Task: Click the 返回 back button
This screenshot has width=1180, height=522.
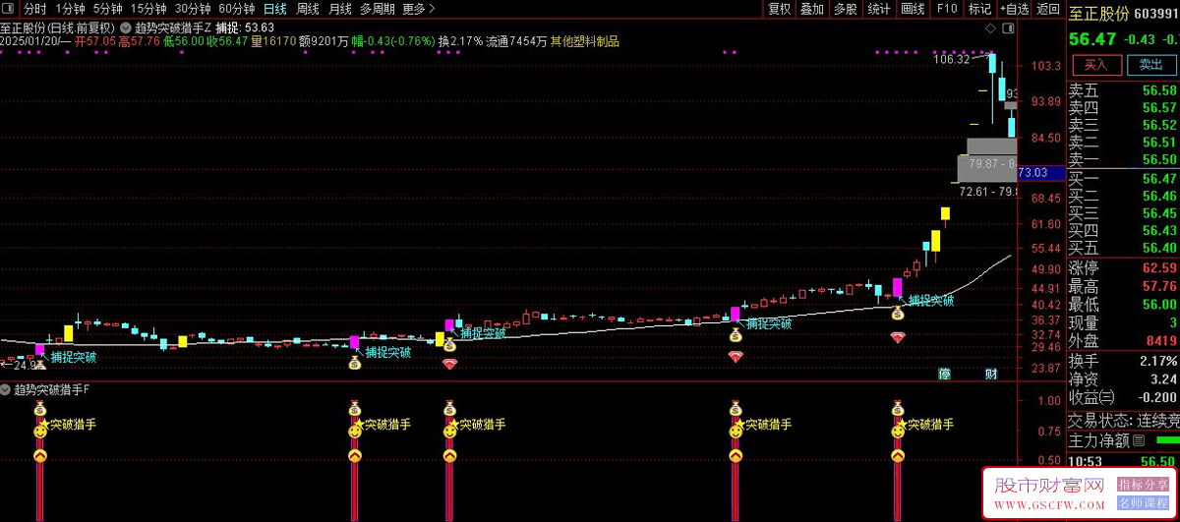Action: click(x=1047, y=9)
